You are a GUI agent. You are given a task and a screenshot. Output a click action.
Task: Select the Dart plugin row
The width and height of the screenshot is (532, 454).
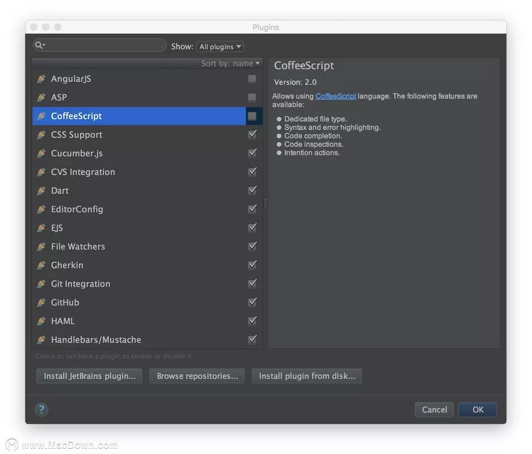pyautogui.click(x=147, y=191)
